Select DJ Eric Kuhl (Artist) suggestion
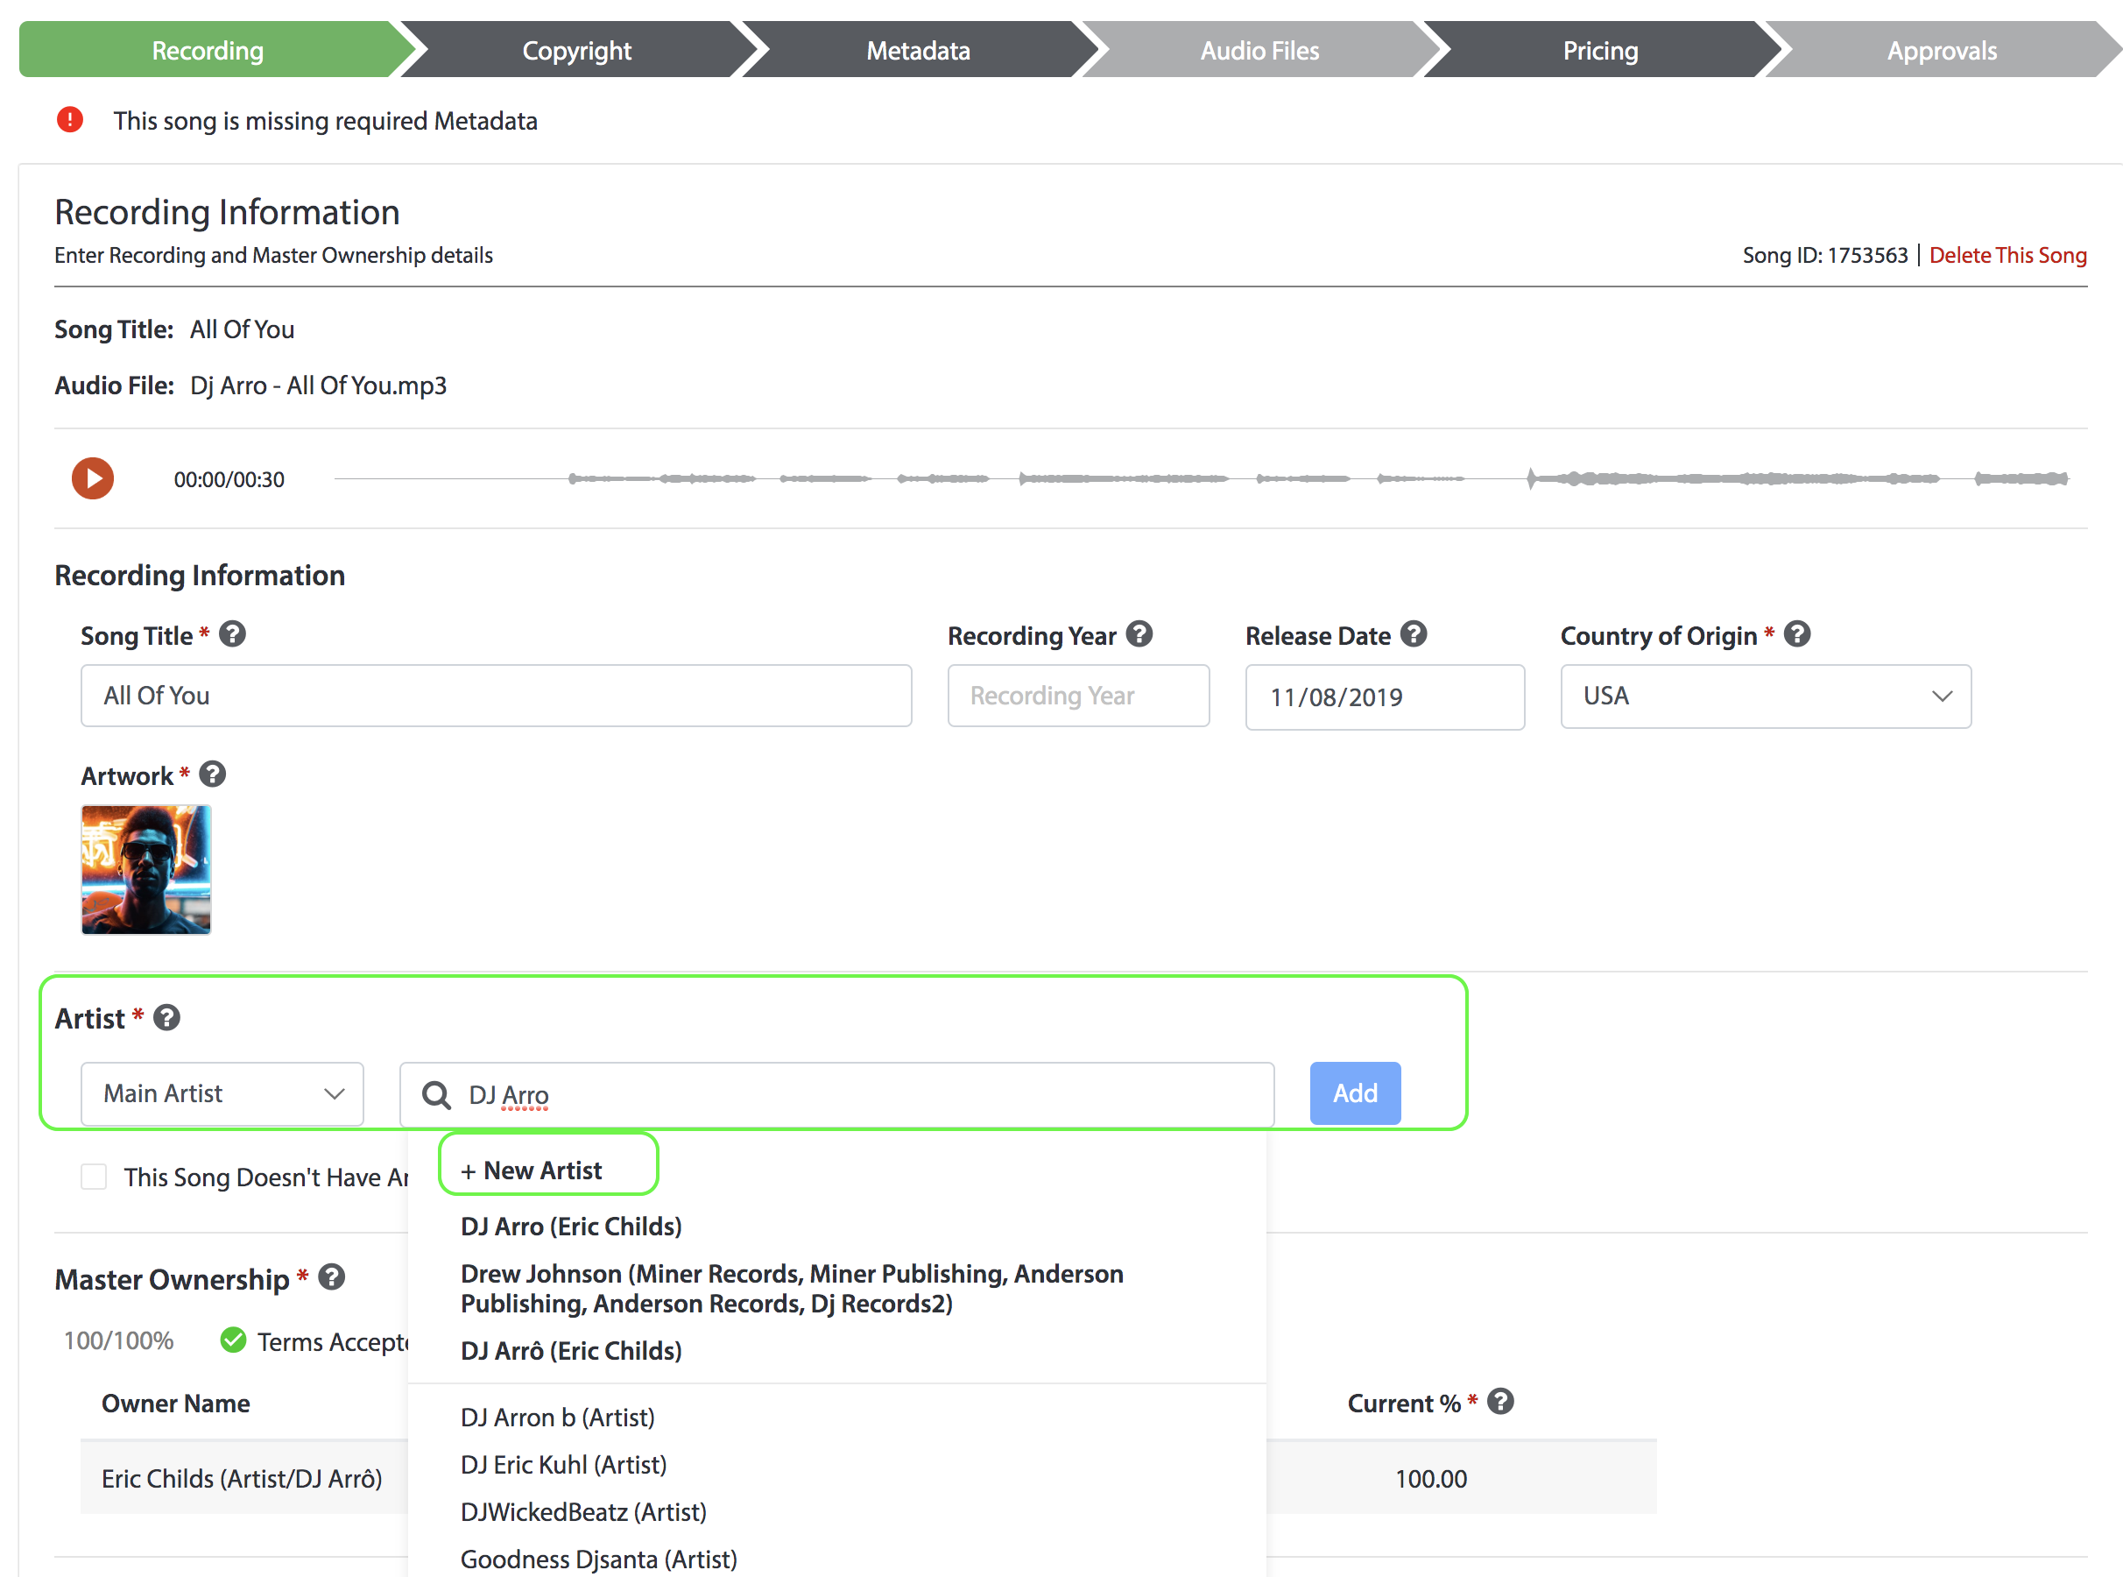Screen dimensions: 2123x1577 pyautogui.click(x=563, y=1464)
